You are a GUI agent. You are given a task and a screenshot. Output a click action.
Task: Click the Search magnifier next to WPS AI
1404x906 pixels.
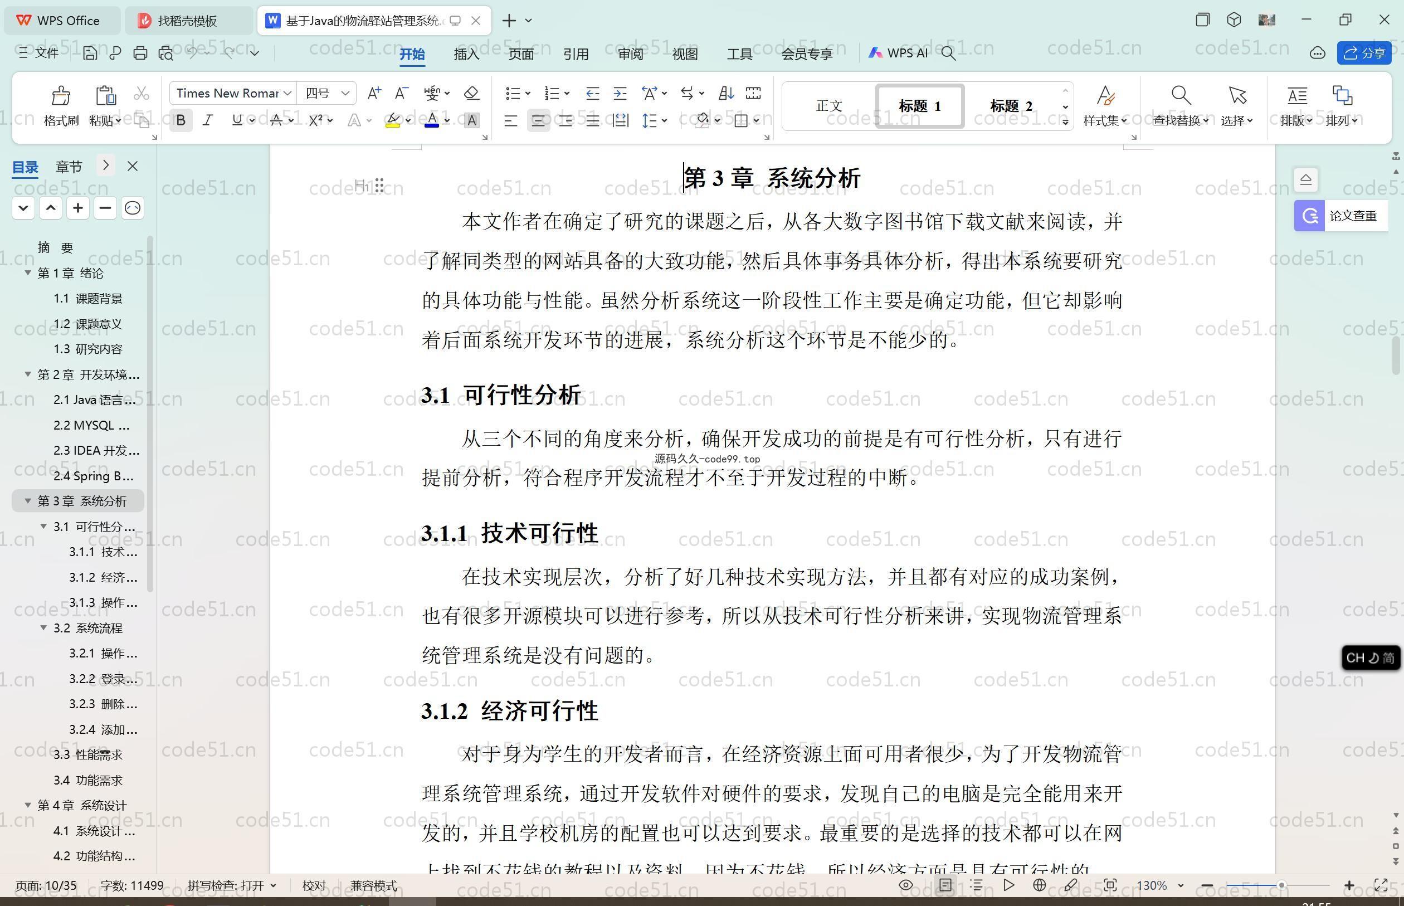point(948,53)
